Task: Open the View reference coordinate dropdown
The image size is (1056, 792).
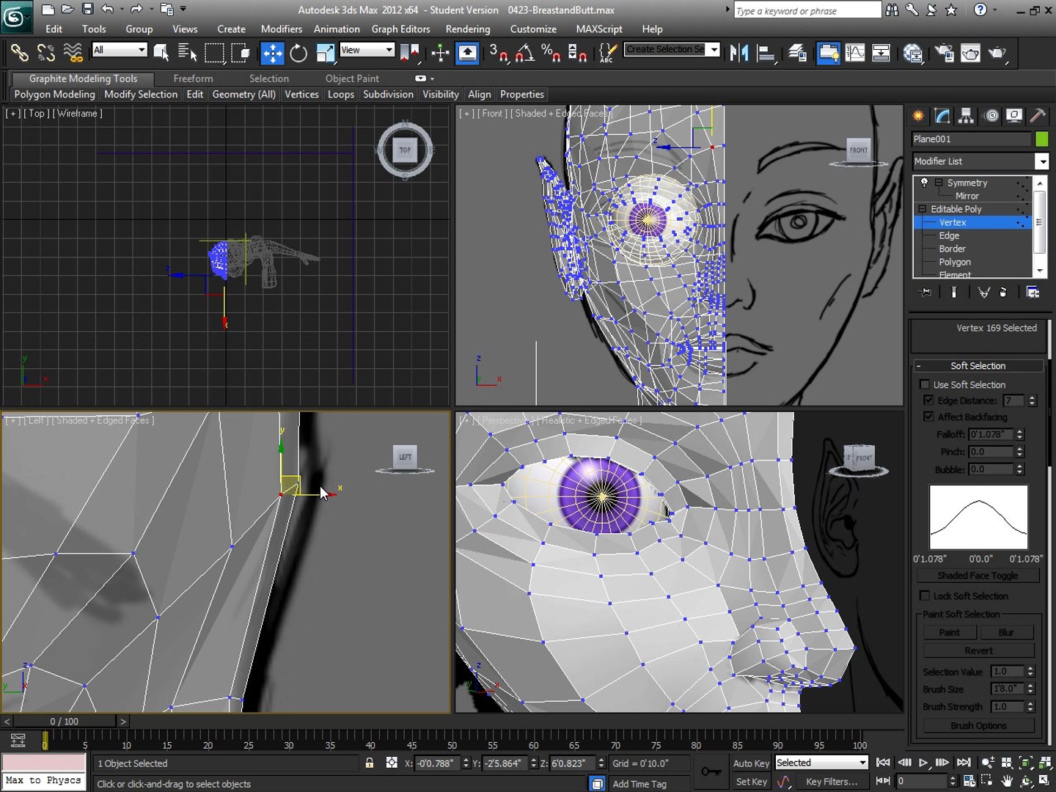Action: 367,49
